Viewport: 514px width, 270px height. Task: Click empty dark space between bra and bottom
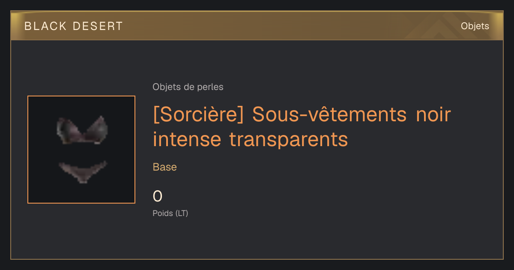(x=81, y=152)
